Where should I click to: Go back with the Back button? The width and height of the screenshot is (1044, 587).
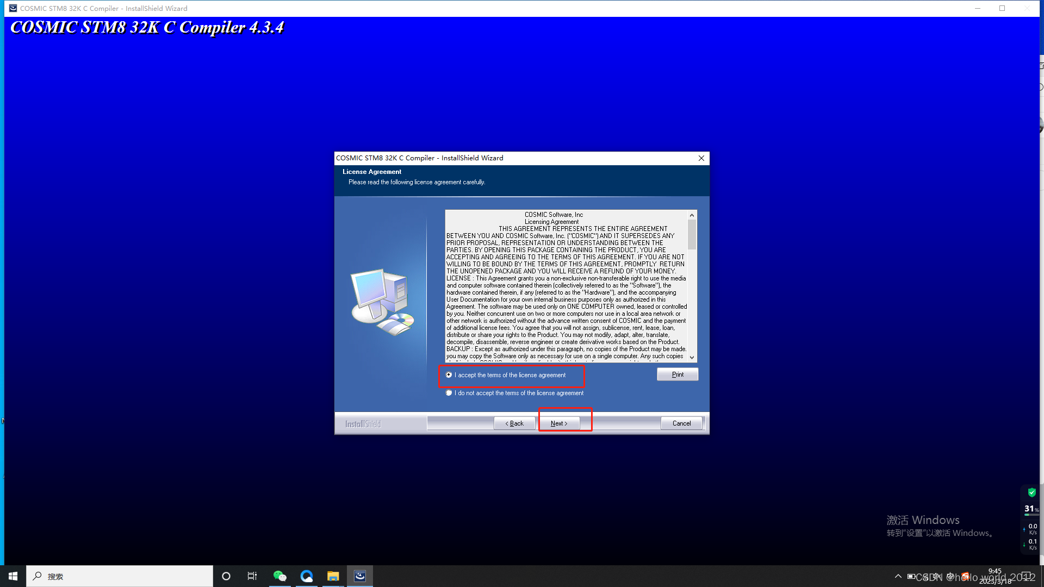pos(514,423)
